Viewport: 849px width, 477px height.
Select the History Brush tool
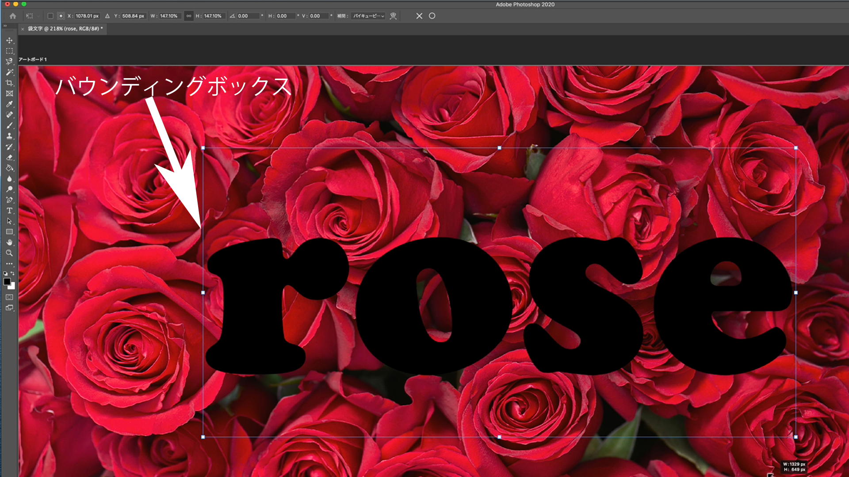[x=9, y=147]
